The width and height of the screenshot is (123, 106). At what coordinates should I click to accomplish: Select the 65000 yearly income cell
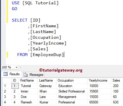[x=99, y=102]
